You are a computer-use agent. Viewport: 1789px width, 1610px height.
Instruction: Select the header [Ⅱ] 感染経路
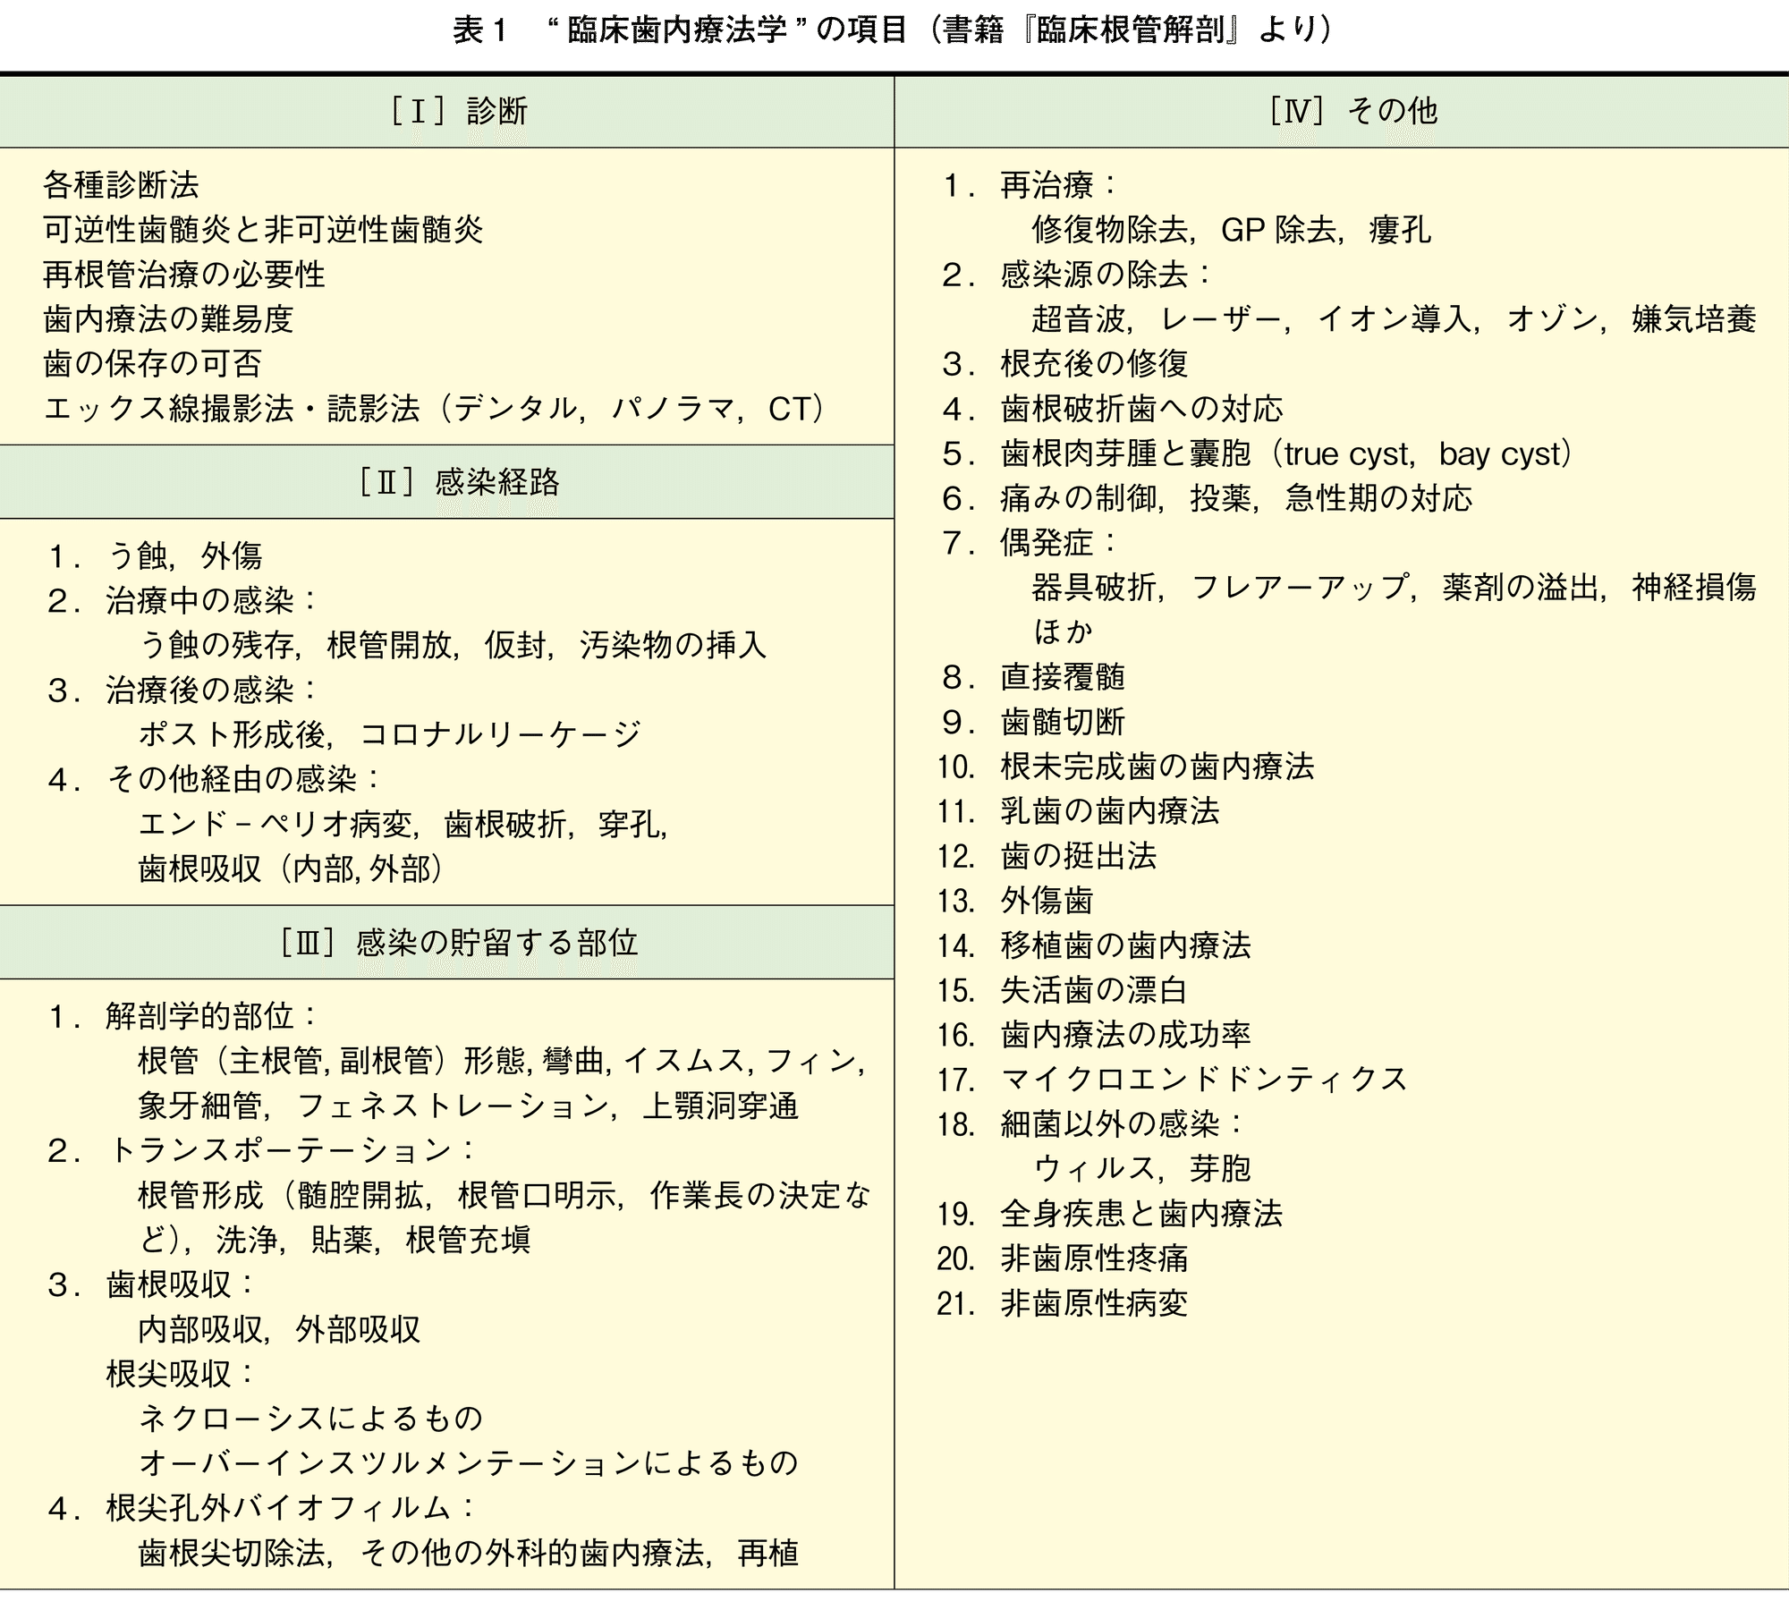pos(459,482)
